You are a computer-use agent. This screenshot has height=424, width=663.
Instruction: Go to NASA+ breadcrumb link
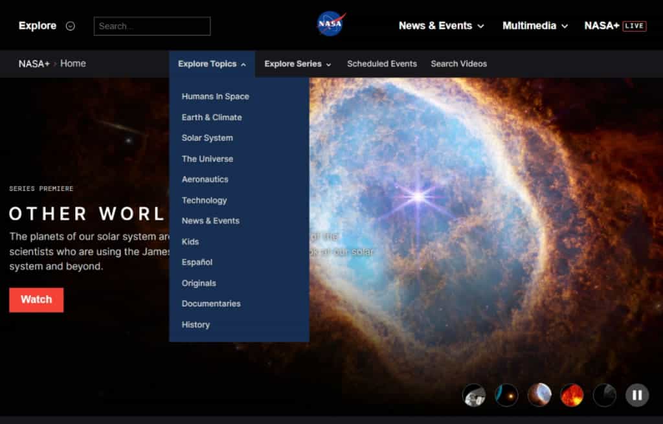34,64
